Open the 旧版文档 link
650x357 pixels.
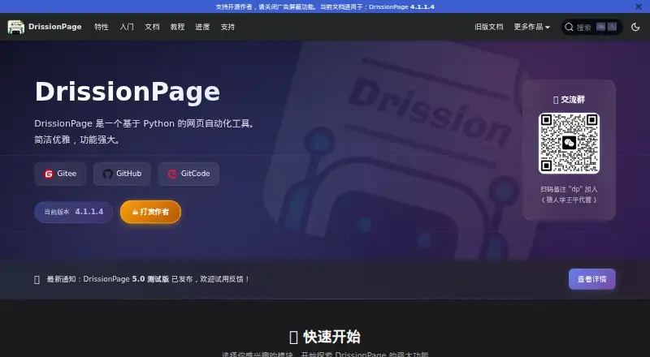point(489,27)
